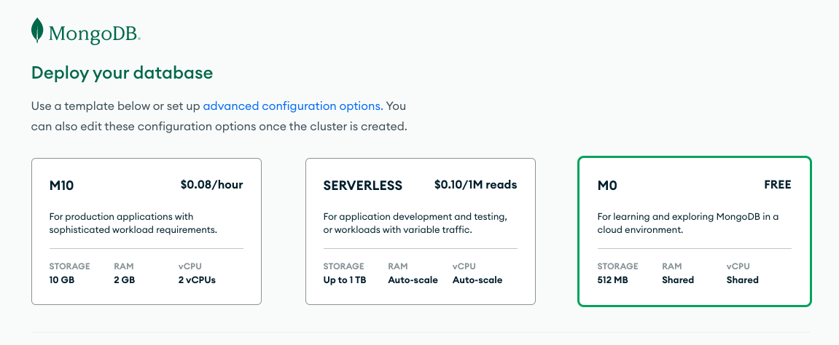
Task: Click the Deploy your database heading
Action: coord(122,73)
